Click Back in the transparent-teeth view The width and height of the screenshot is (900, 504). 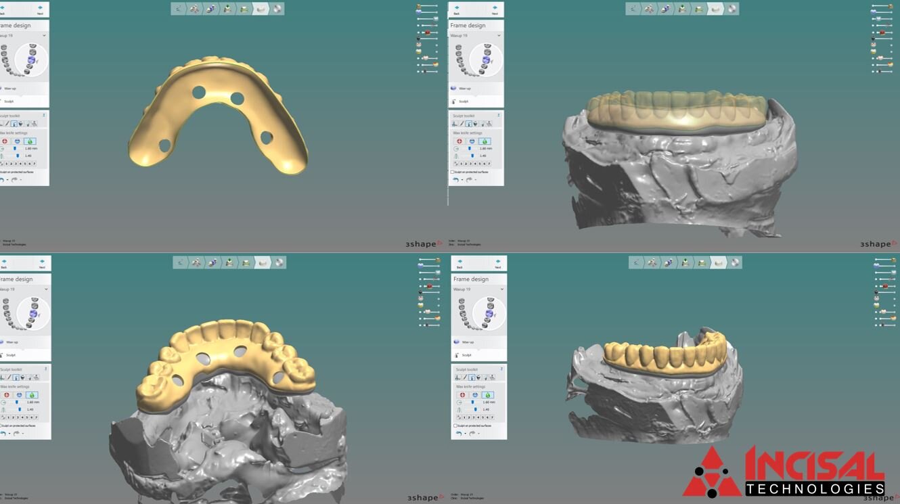456,9
